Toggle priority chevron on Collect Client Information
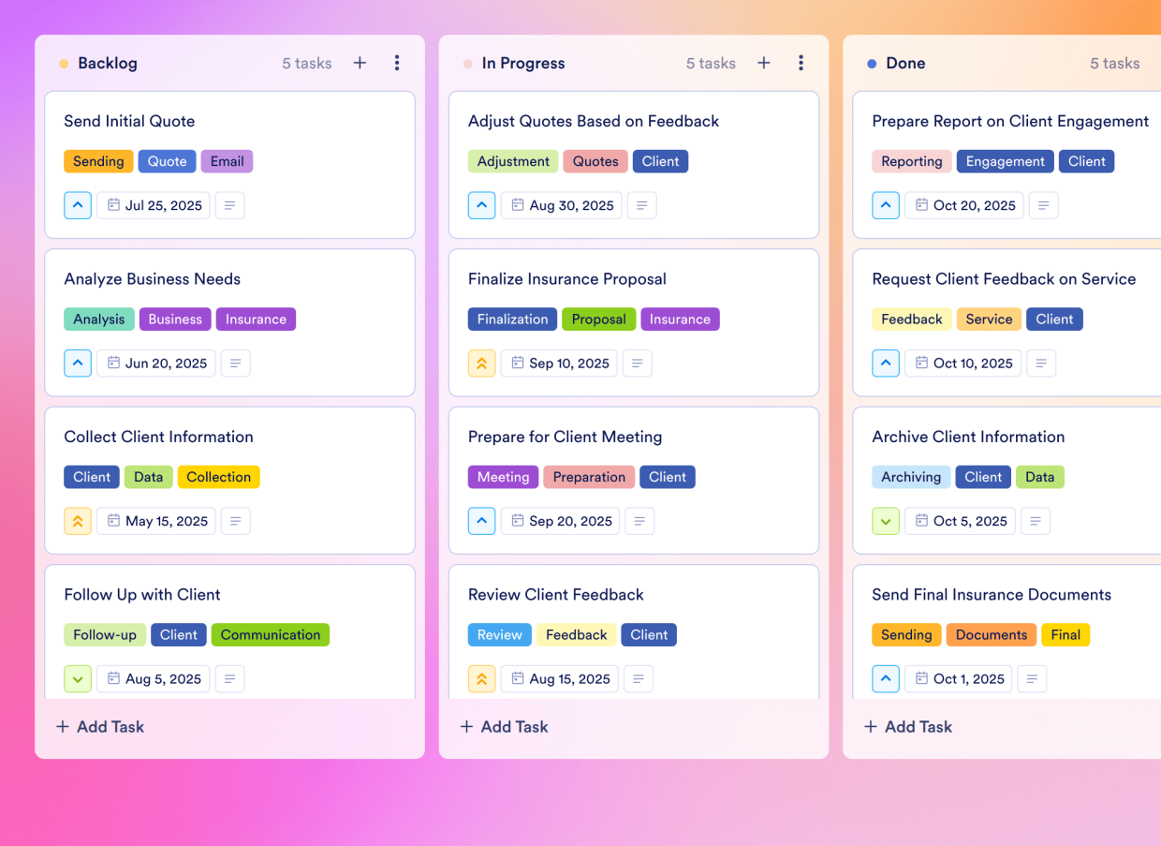The width and height of the screenshot is (1161, 846). pos(78,521)
